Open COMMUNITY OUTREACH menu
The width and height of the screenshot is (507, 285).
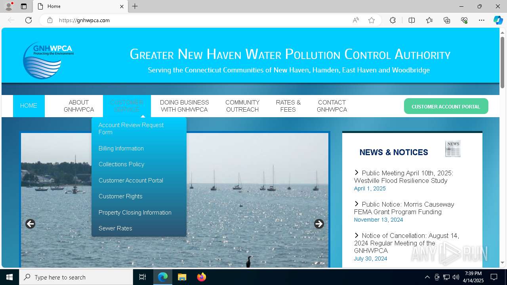[242, 106]
